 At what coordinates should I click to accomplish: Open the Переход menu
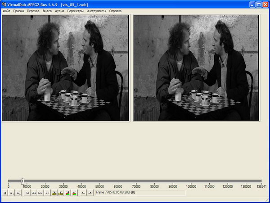33,11
